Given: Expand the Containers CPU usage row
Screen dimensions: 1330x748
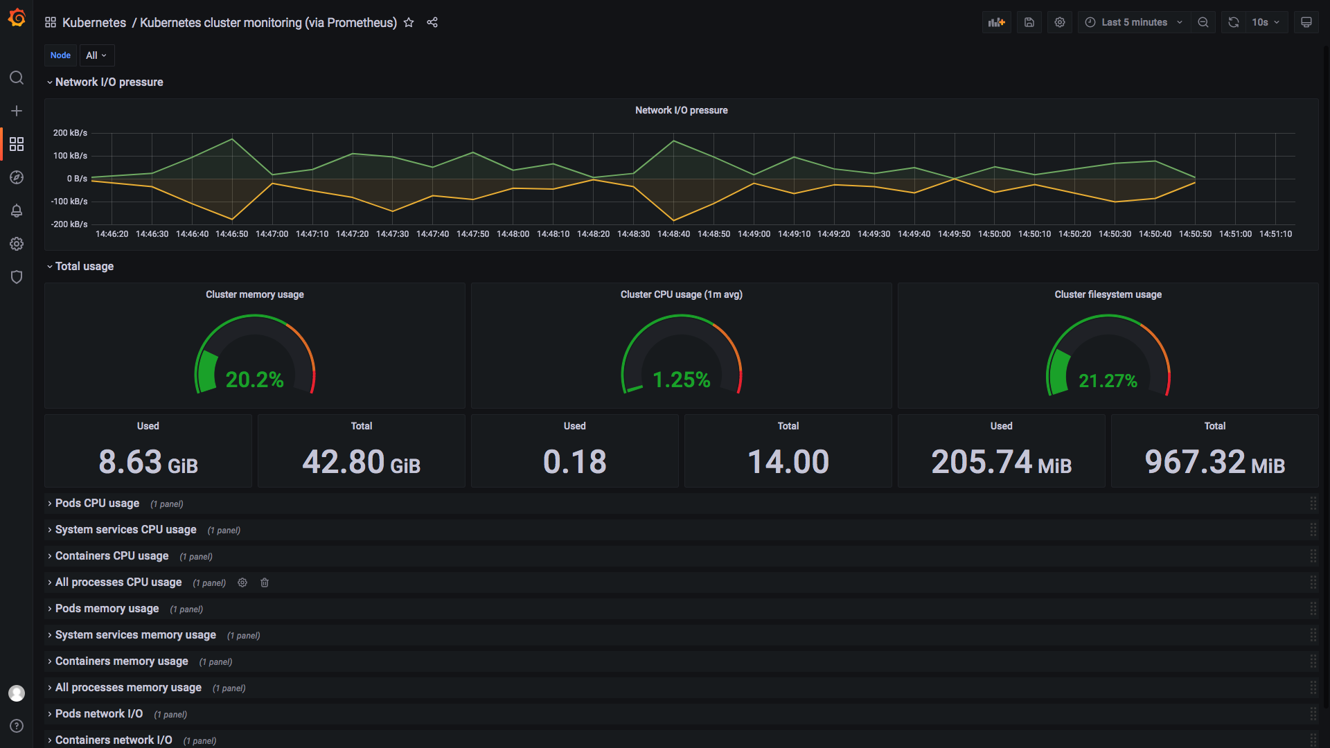Looking at the screenshot, I should pos(107,556).
